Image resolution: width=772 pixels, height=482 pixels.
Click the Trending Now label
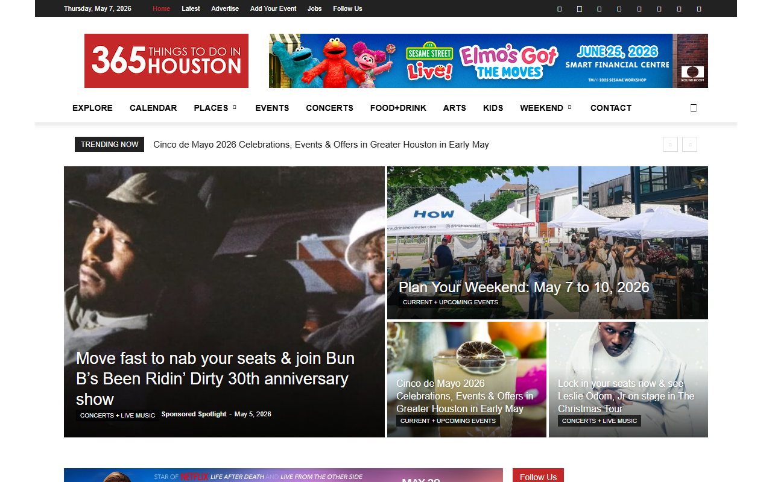(x=109, y=145)
